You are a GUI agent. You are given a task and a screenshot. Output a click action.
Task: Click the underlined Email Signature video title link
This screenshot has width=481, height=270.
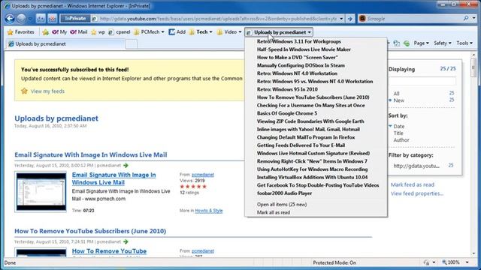[113, 178]
